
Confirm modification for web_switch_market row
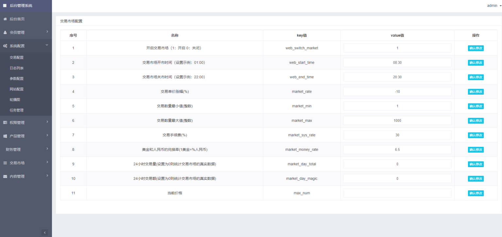click(x=476, y=48)
